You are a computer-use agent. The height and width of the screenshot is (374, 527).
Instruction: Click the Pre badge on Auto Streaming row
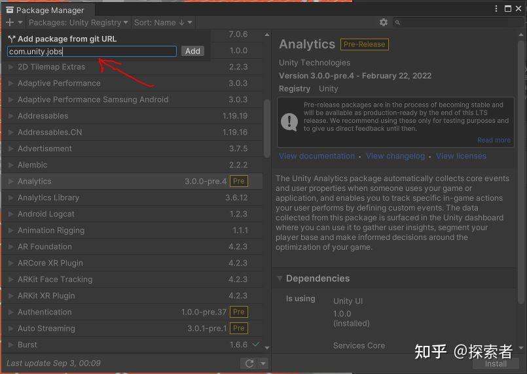(239, 328)
